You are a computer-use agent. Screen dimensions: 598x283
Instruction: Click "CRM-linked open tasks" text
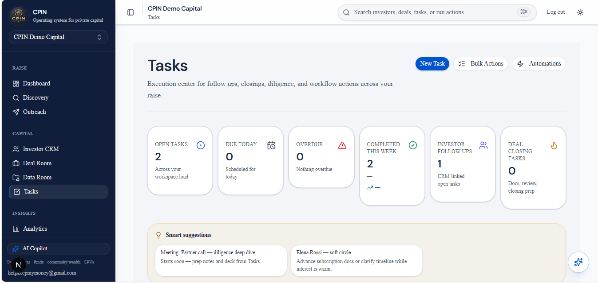point(451,180)
